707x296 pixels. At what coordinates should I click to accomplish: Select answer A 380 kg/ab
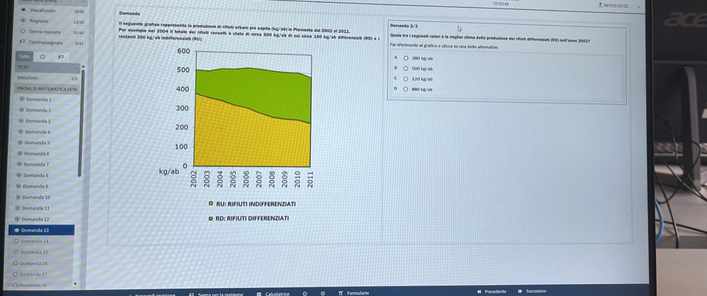[x=406, y=58]
